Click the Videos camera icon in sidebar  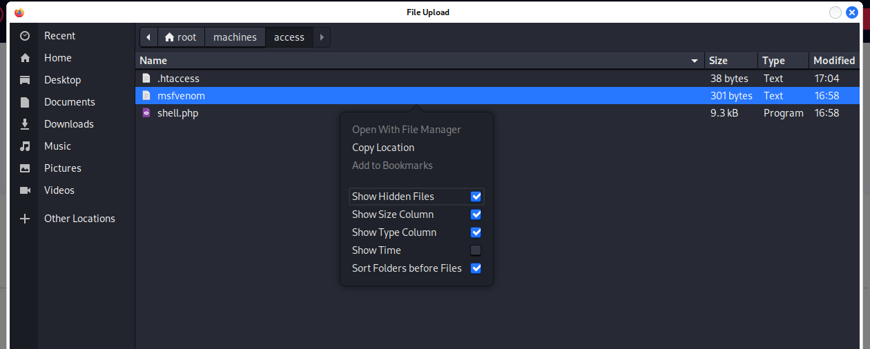click(25, 190)
